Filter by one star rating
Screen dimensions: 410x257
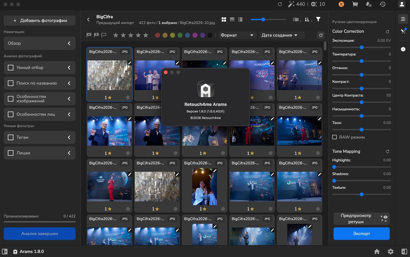pyautogui.click(x=115, y=35)
